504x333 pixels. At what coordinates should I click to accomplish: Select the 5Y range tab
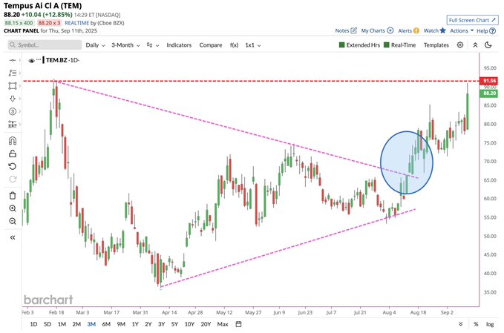174,324
